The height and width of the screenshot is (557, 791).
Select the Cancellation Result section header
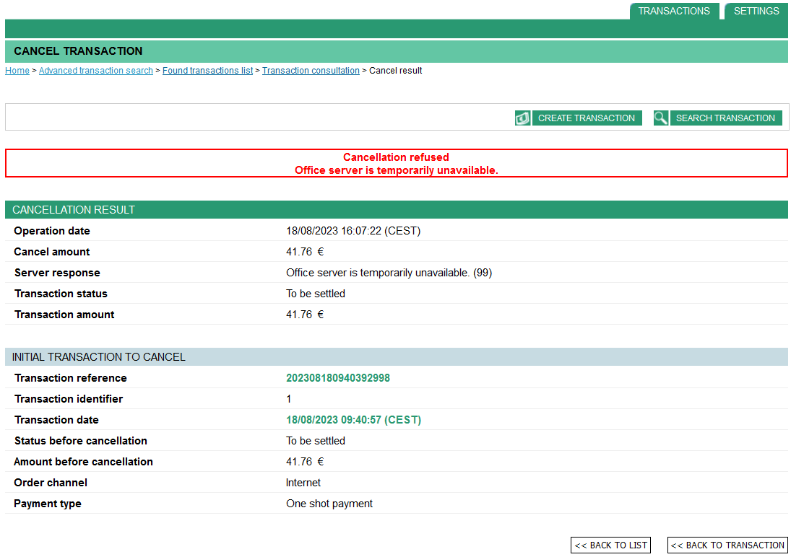74,210
